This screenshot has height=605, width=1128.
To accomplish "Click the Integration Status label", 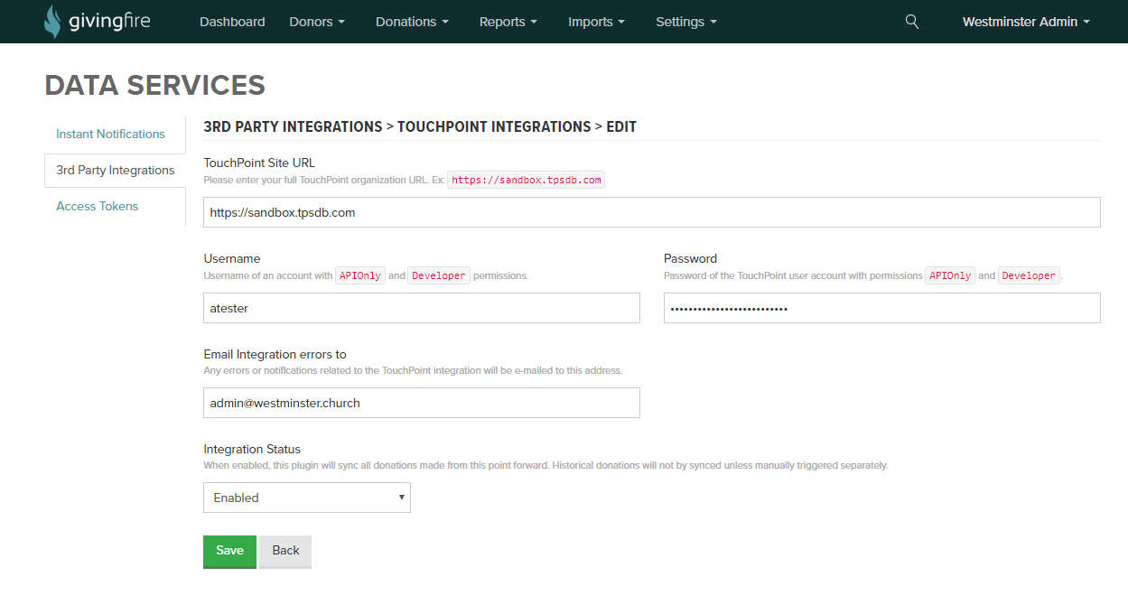I will (252, 449).
